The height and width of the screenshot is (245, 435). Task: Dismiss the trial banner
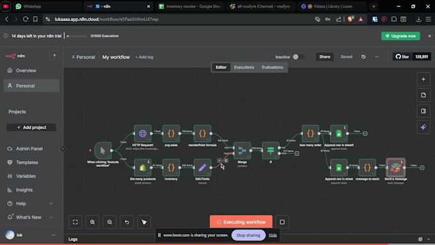429,36
